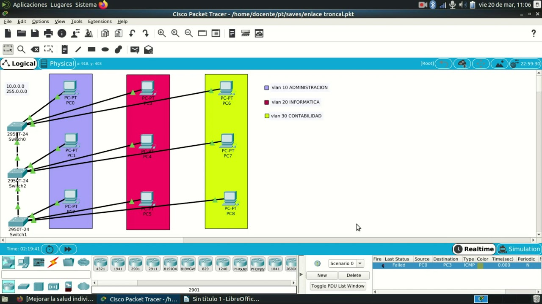542x304 pixels.
Task: Select the 2911 router device
Action: (x=153, y=264)
